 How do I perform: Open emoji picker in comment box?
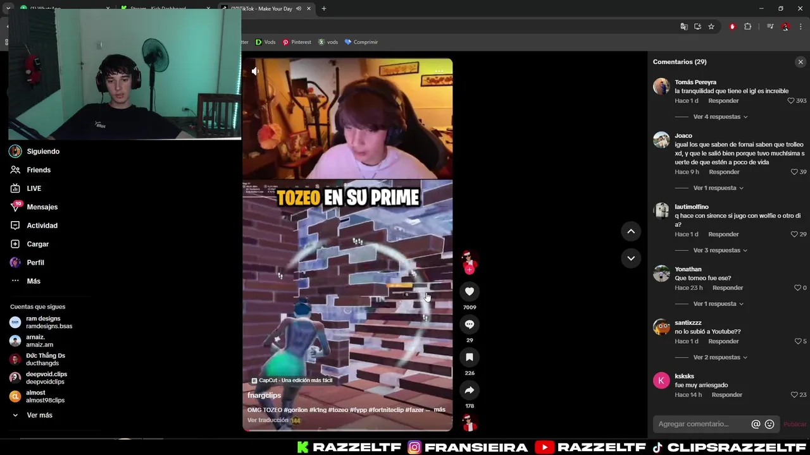(x=769, y=424)
